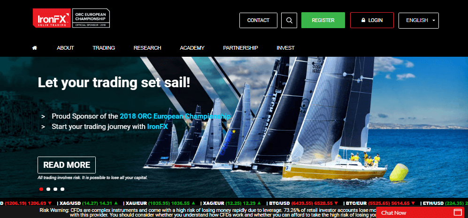
Task: Open the Academy menu
Action: 192,48
